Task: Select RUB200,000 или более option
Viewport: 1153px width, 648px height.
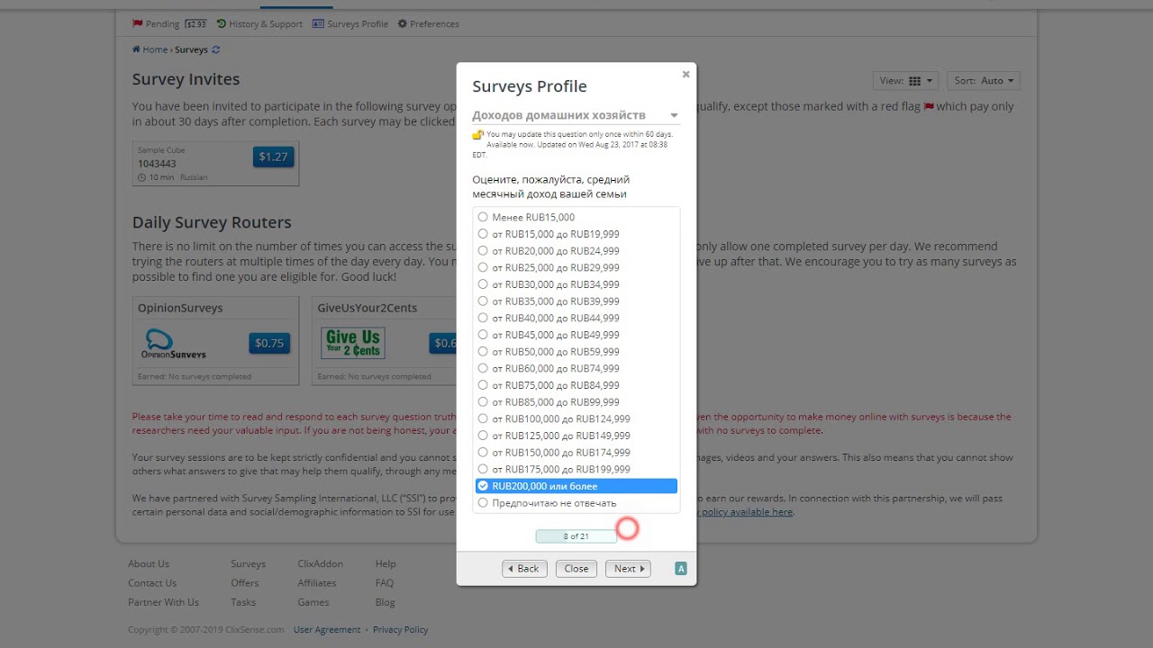Action: click(576, 486)
